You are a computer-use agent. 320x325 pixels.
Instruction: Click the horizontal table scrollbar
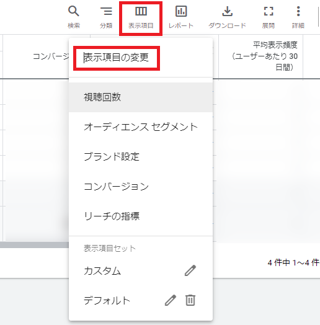click(x=34, y=245)
